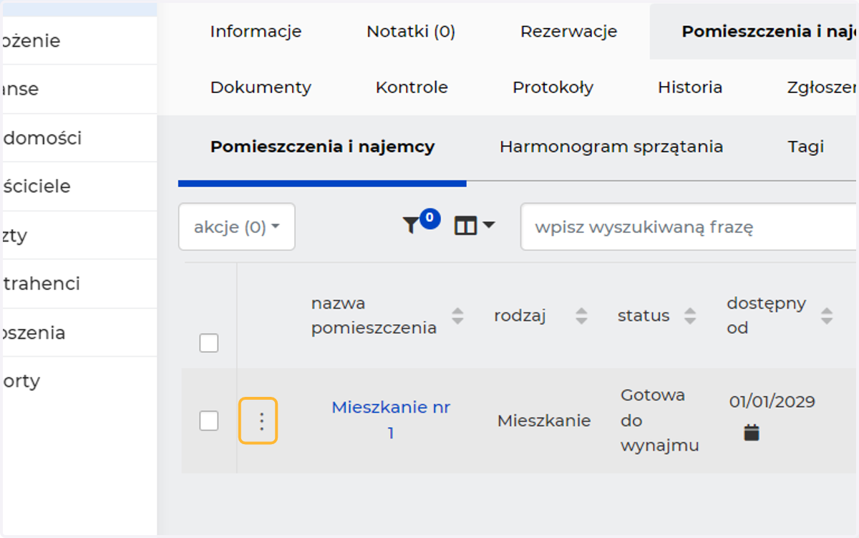Sort by nazwa pomieszczenia column arrows
This screenshot has width=859, height=538.
[457, 315]
